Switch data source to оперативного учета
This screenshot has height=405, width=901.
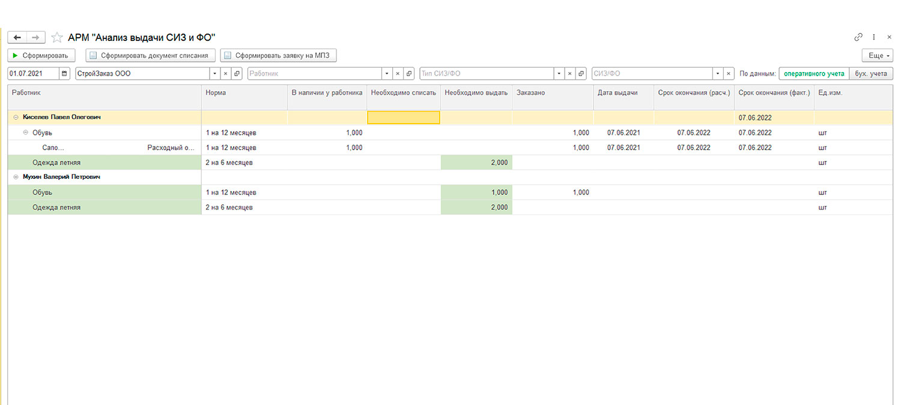click(x=813, y=74)
